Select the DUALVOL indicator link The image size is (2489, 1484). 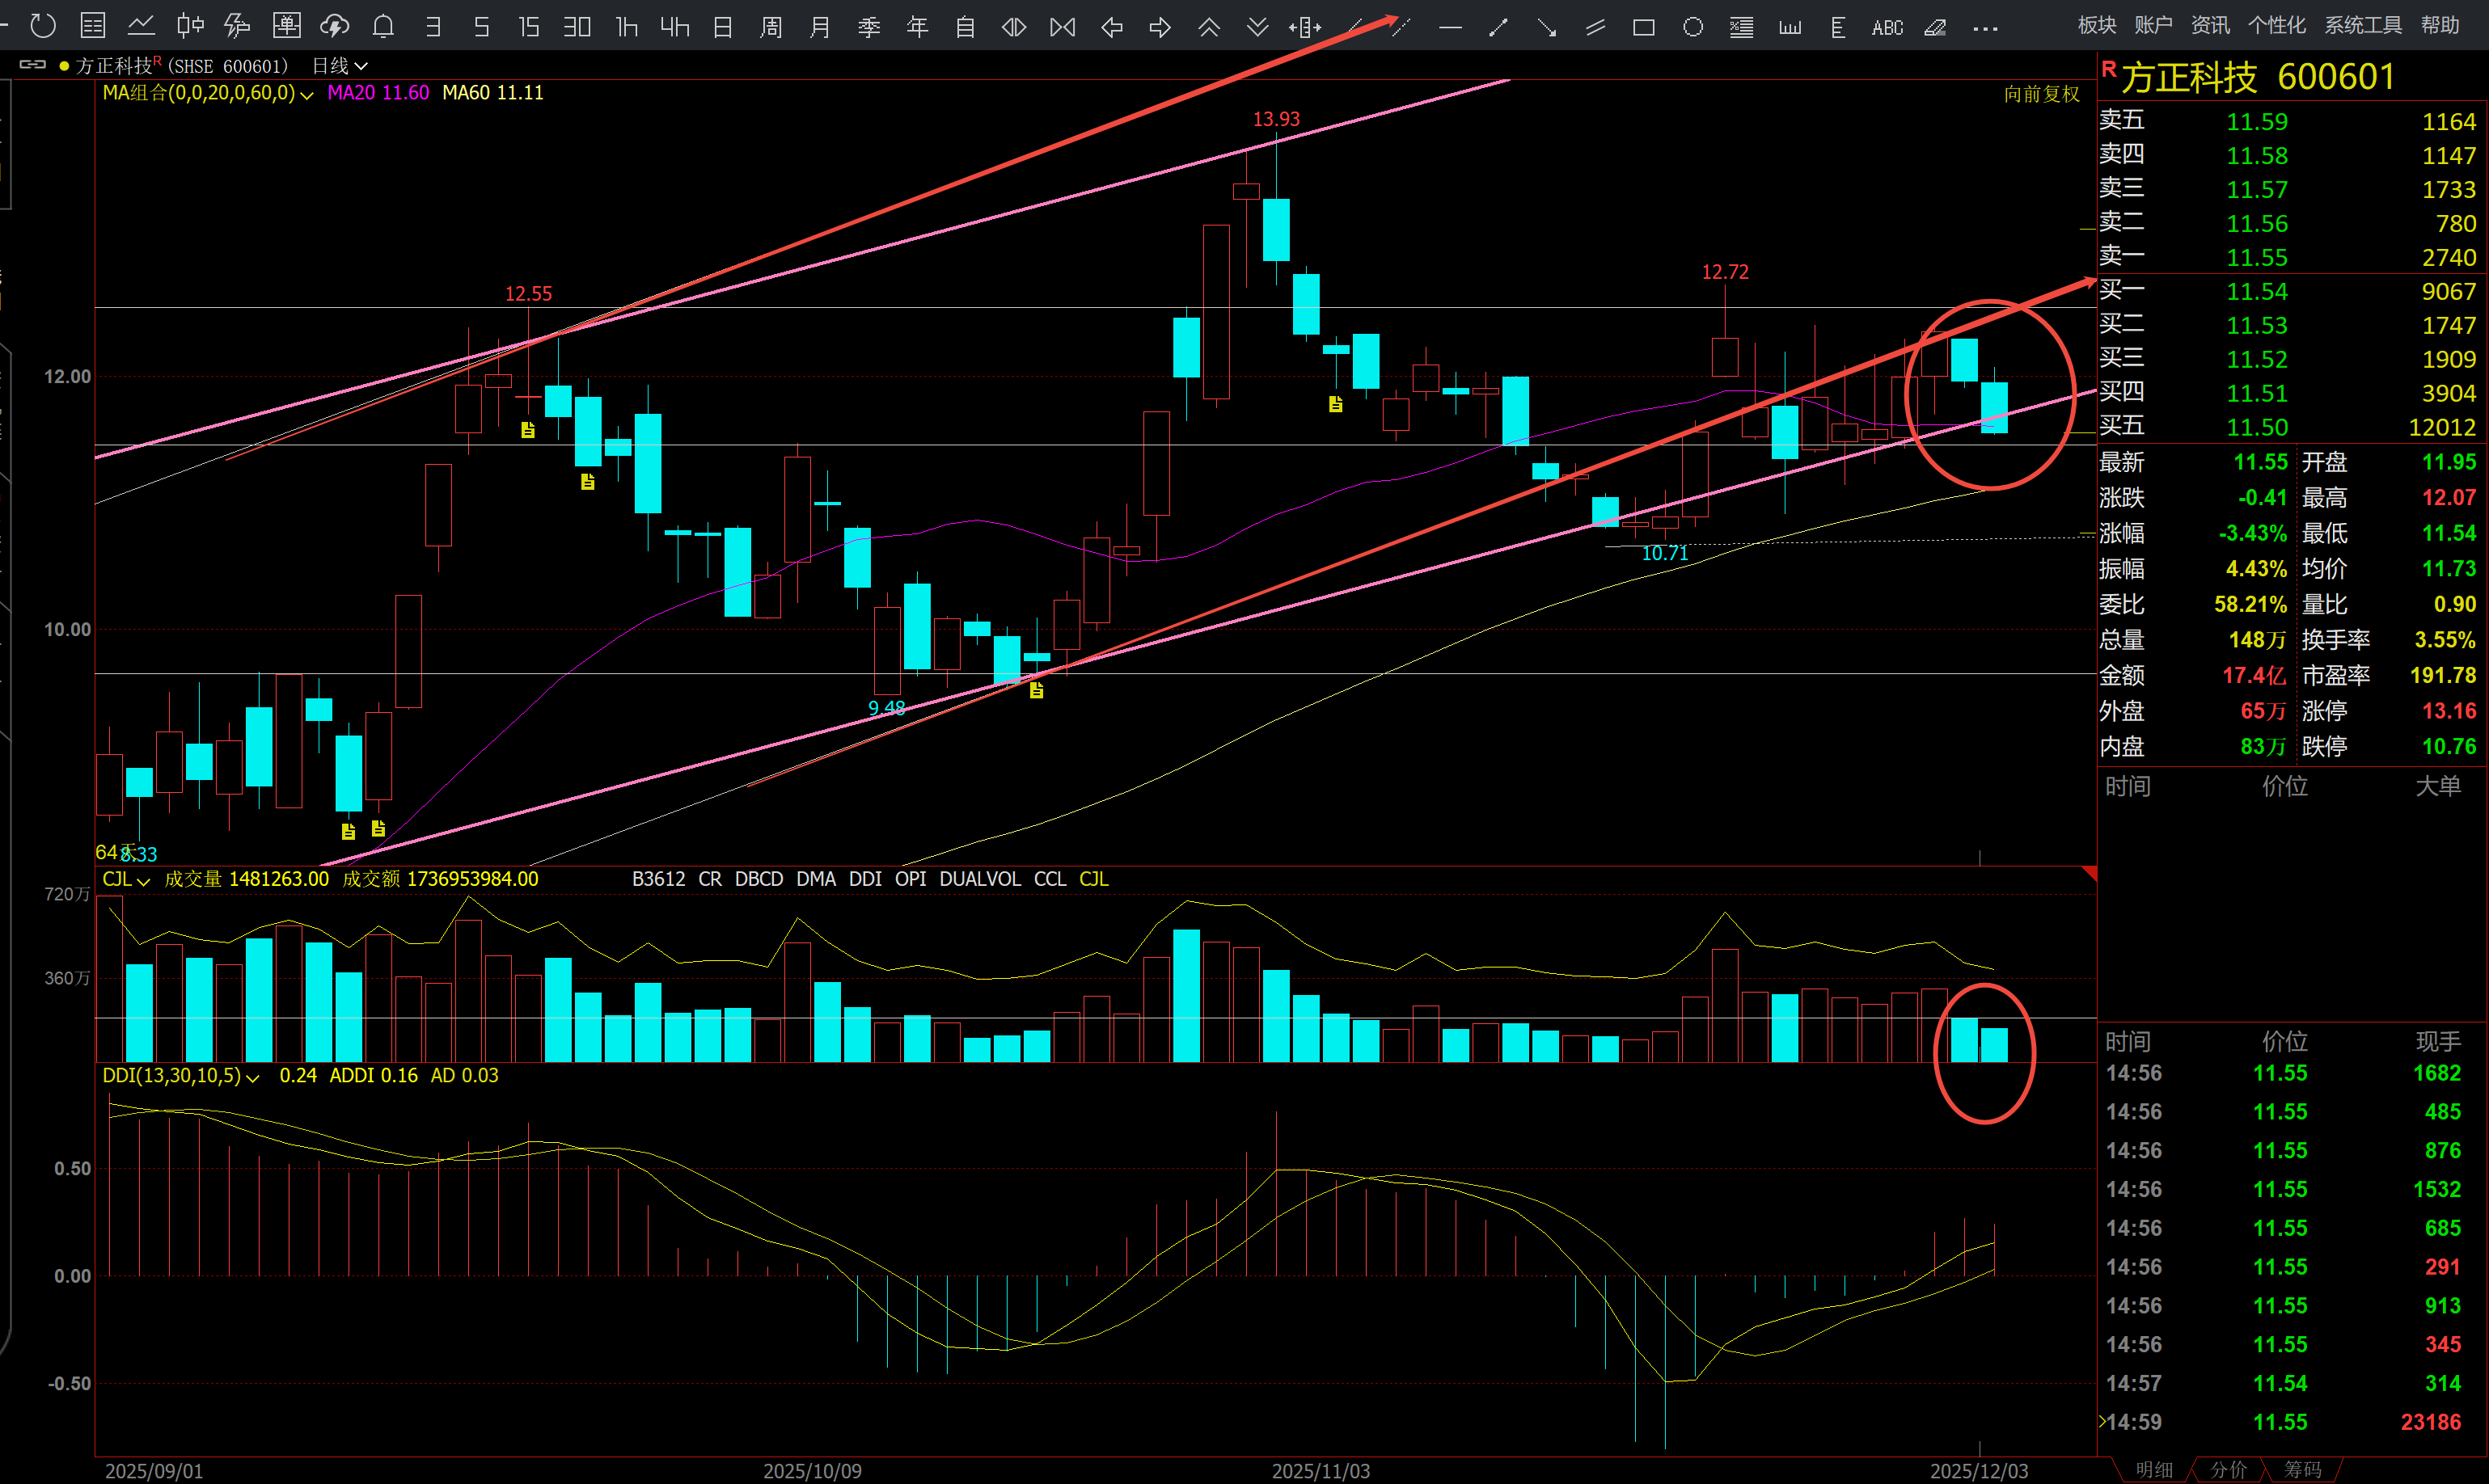pos(979,879)
